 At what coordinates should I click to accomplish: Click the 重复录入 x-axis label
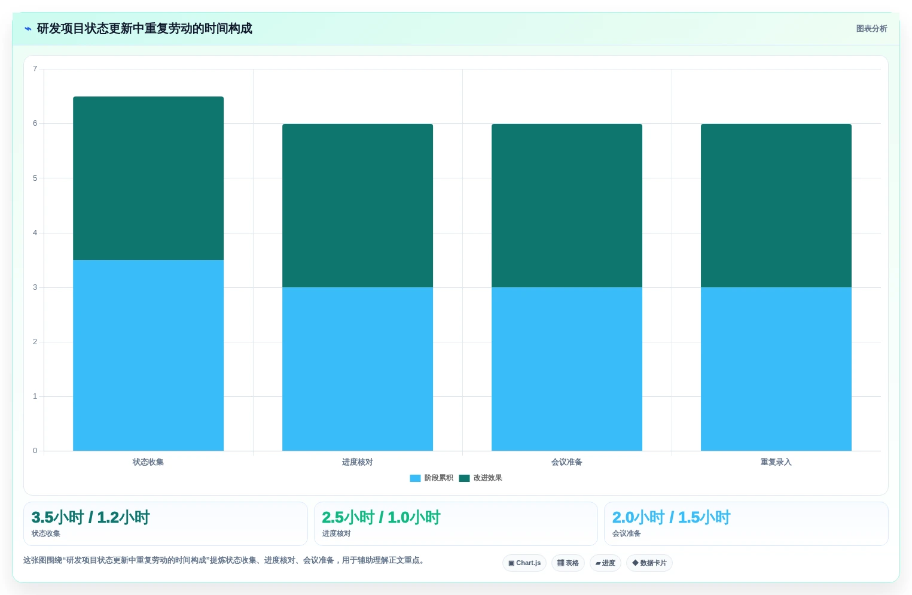776,462
